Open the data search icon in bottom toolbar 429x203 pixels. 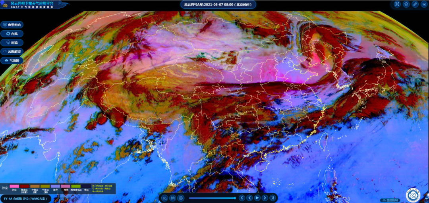point(164,198)
